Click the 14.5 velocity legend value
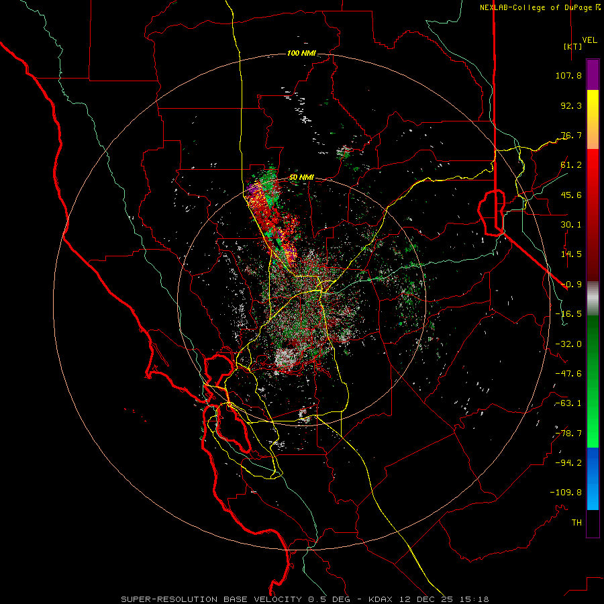The height and width of the screenshot is (604, 604). click(571, 254)
